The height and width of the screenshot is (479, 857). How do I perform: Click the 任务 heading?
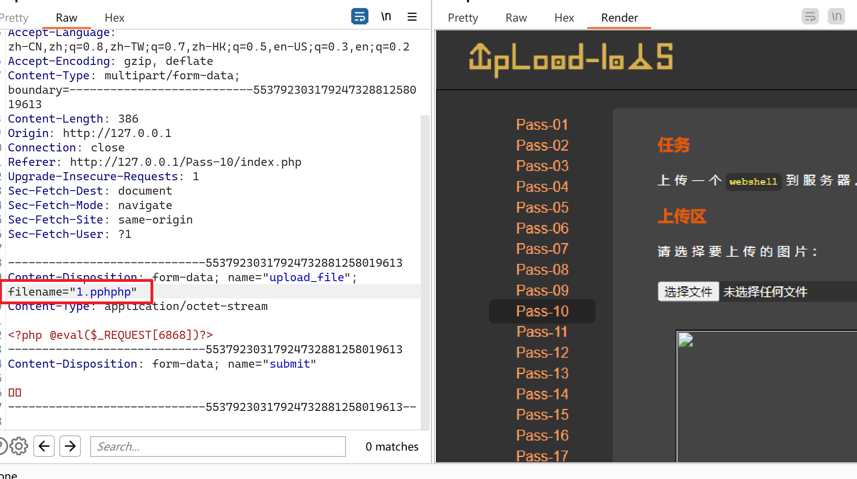[674, 145]
